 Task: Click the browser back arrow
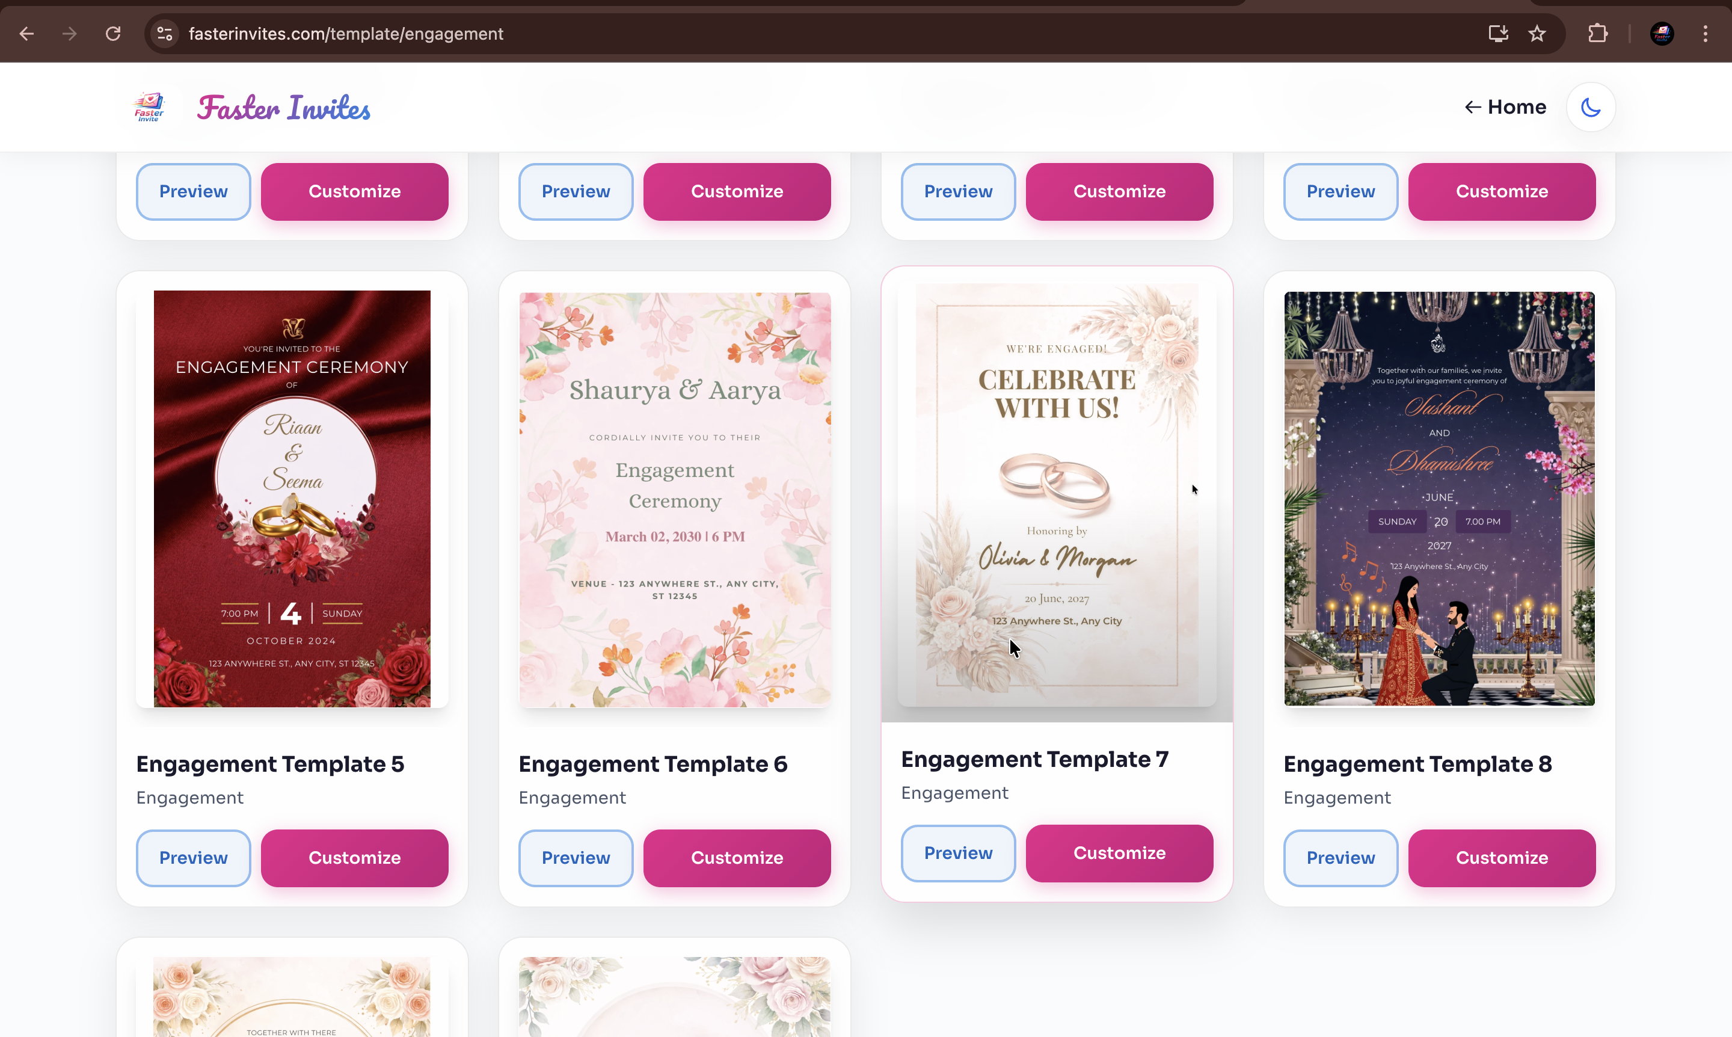point(26,33)
